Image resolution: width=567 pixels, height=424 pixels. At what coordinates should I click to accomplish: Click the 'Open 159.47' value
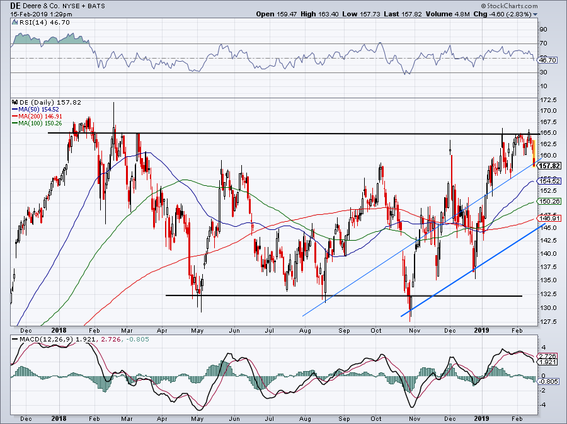click(275, 14)
